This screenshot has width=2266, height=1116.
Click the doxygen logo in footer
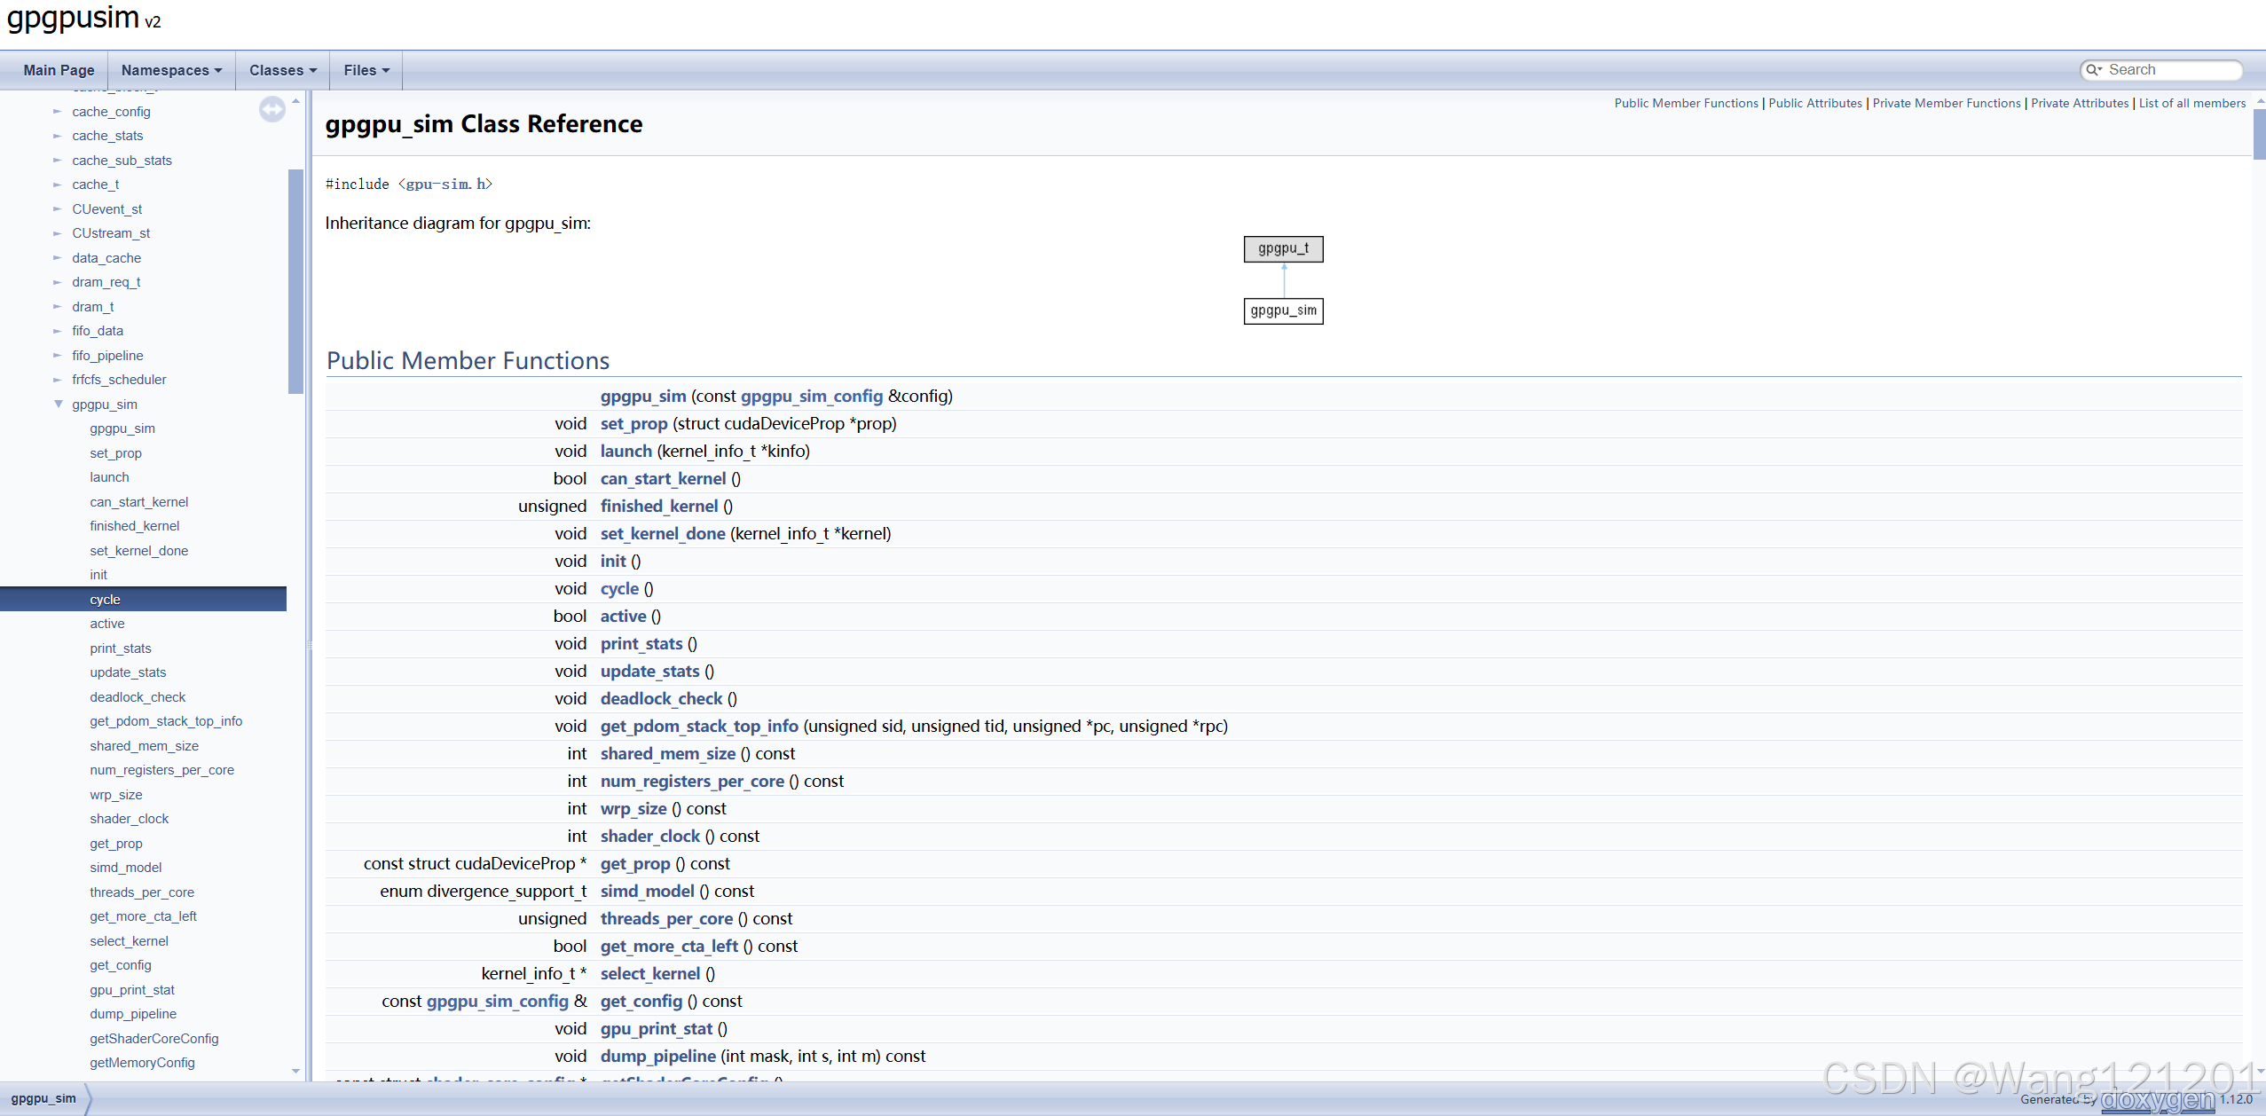[2157, 1100]
